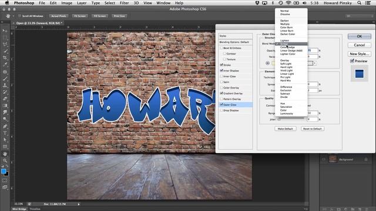Disable the Inner Shadow checkbox
The height and width of the screenshot is (211, 376).
221,70
